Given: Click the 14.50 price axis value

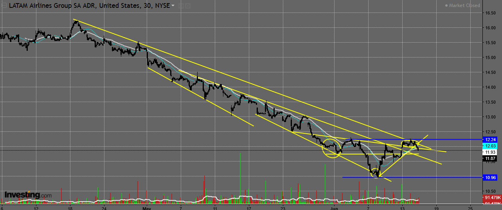Looking at the screenshot, I should click(491, 72).
